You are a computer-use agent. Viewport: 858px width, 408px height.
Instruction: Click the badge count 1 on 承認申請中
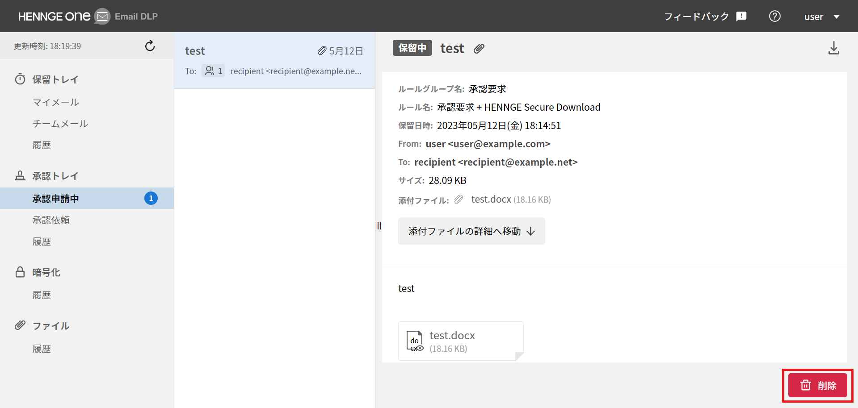(151, 198)
